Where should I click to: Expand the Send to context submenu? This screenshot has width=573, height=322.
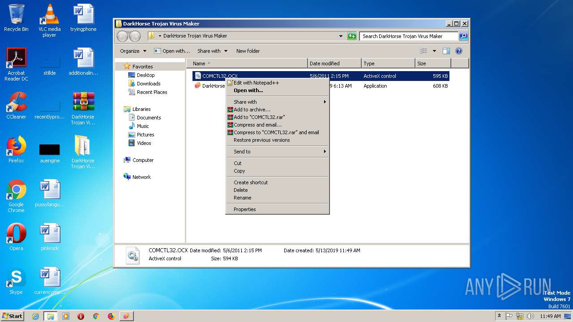pos(278,152)
